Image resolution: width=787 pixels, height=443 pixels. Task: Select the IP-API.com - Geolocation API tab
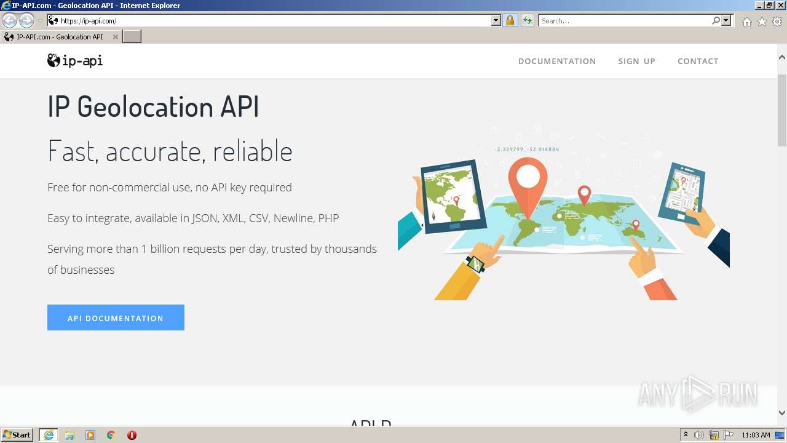pos(61,37)
